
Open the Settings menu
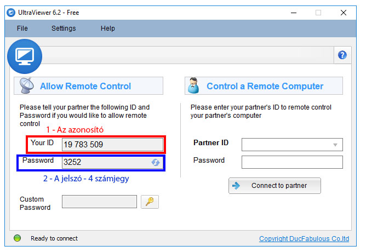64,28
